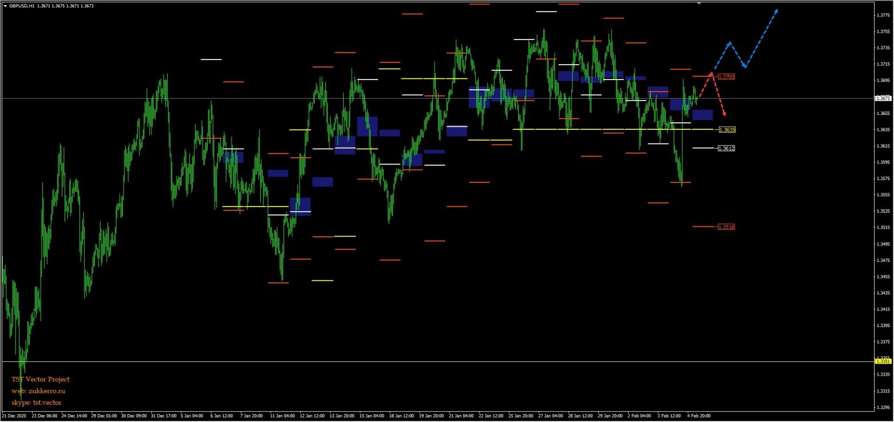Select the red 1.3516 price label
The height and width of the screenshot is (422, 894).
coord(726,227)
